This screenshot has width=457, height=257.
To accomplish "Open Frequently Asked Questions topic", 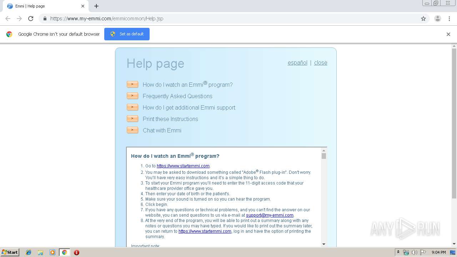I will coord(177,96).
